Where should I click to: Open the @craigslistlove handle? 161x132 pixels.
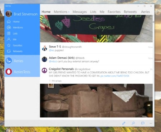coord(82,69)
